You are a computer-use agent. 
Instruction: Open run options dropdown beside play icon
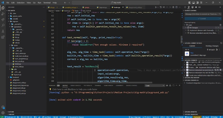tap(158, 7)
